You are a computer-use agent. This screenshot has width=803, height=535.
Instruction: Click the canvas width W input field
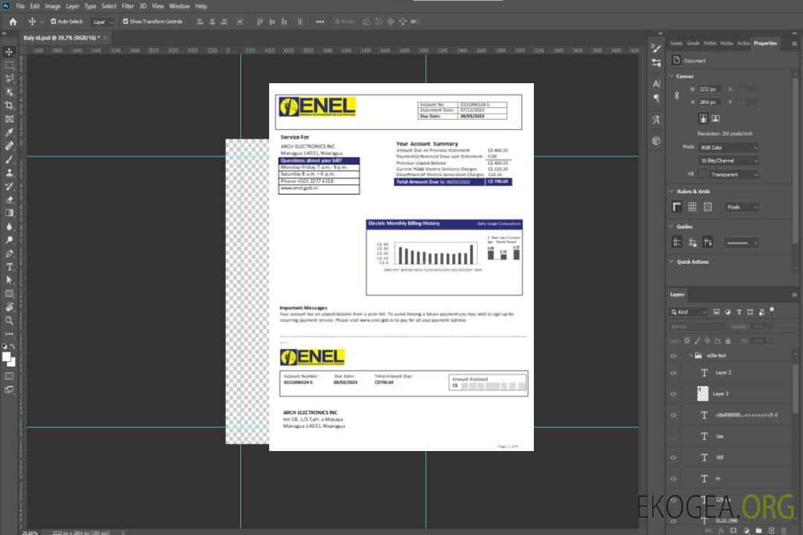(x=709, y=89)
